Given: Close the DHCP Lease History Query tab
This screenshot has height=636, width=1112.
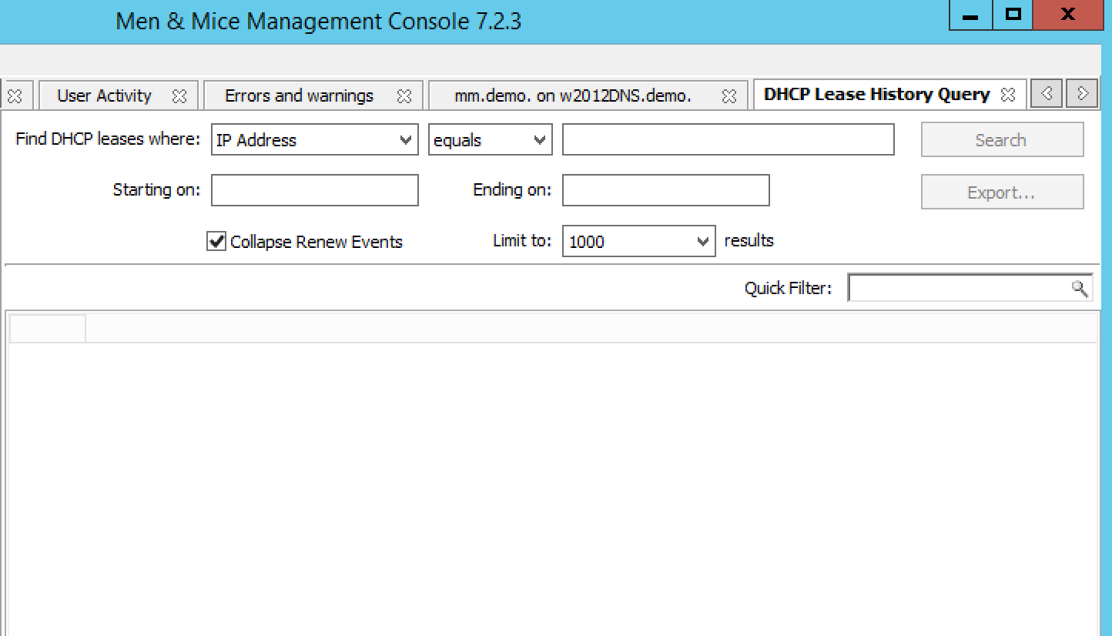Looking at the screenshot, I should pos(1007,95).
